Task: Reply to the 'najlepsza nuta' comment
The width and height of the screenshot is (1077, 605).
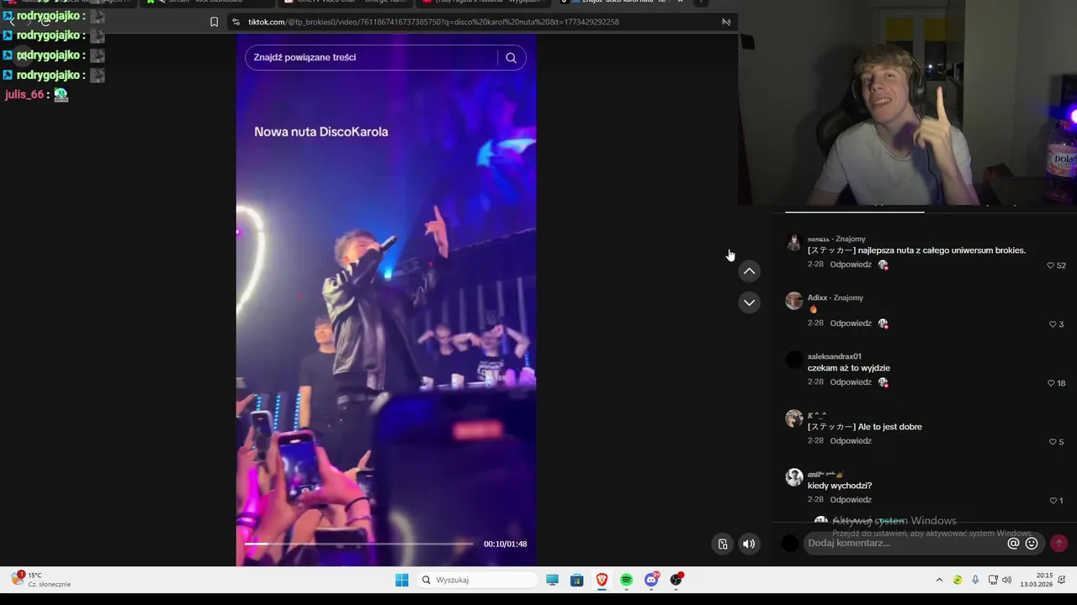Action: pos(851,265)
